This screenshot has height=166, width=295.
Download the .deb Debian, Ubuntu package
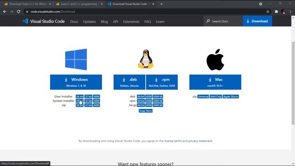(x=129, y=82)
